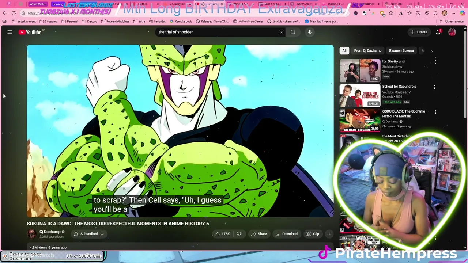Open more actions ellipsis under video
Screen dimensions: 468x263
(x=329, y=234)
